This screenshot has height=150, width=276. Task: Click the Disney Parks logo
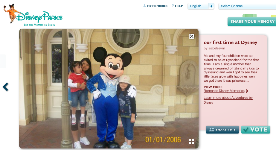33,15
